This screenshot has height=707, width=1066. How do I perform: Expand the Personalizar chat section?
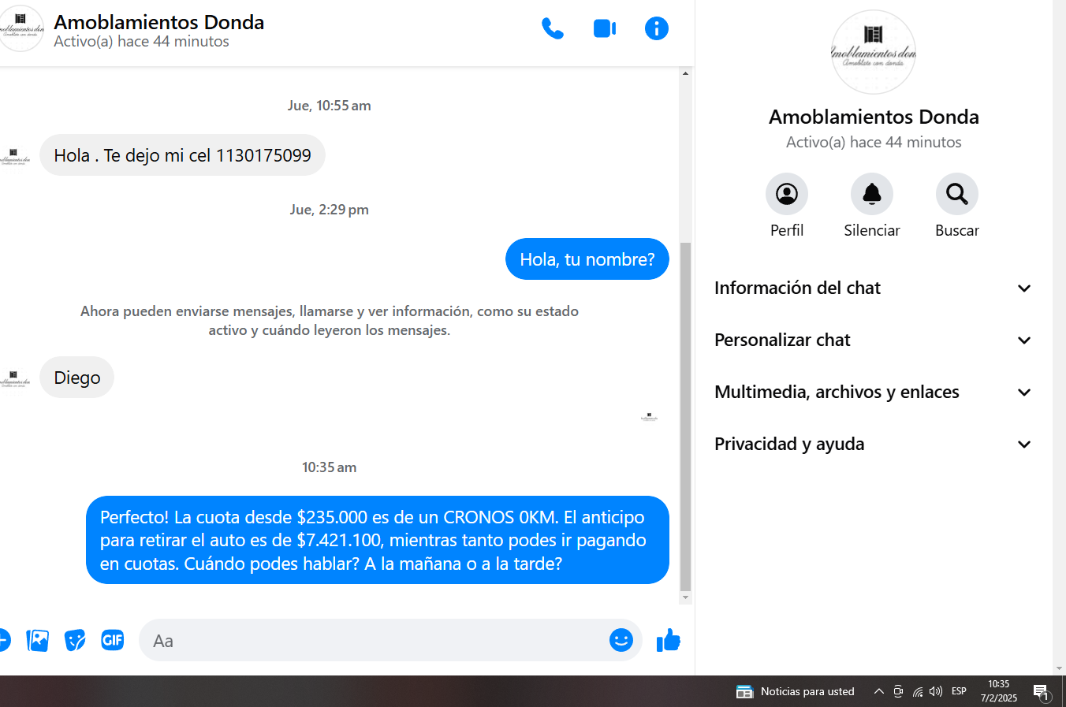[874, 340]
